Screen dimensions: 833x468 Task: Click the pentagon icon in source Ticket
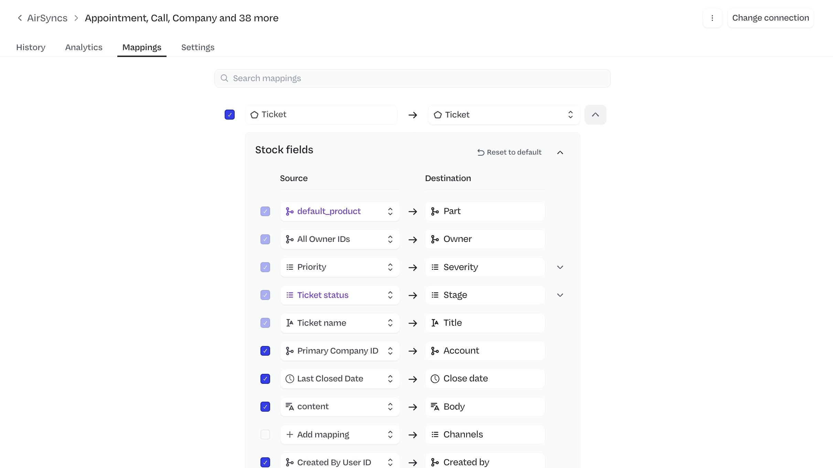coord(254,115)
